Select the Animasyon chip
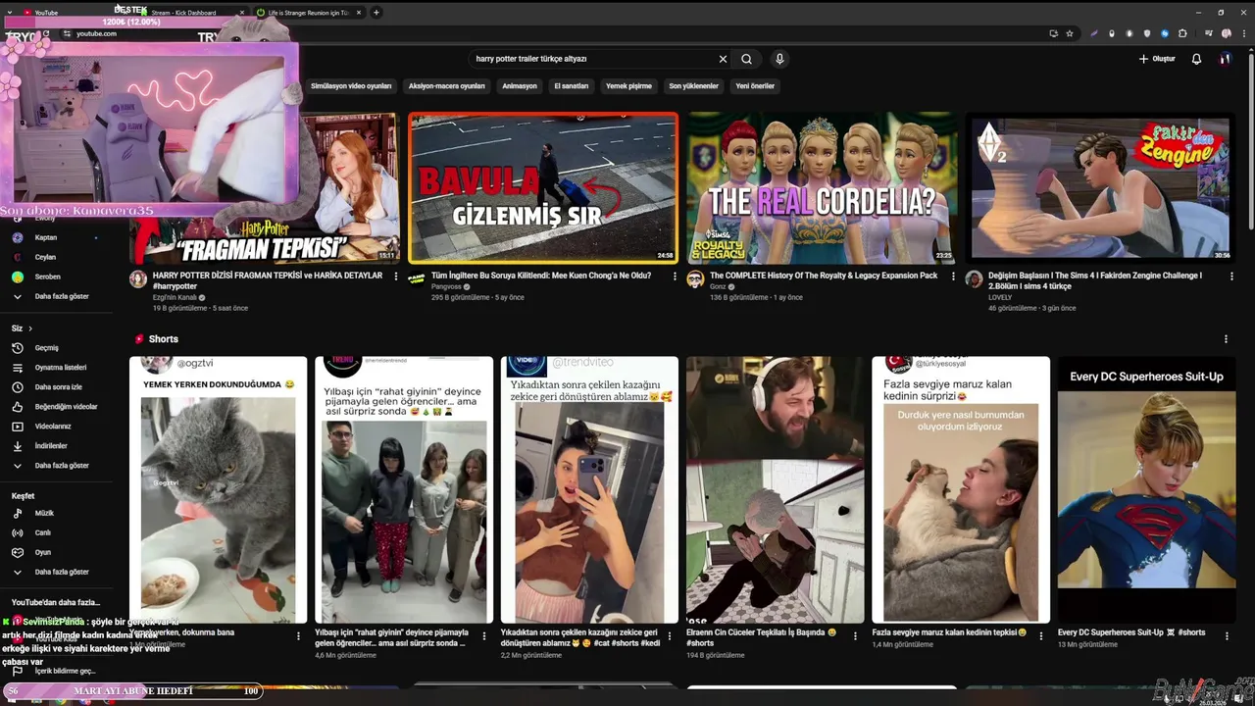This screenshot has width=1255, height=706. tap(520, 86)
